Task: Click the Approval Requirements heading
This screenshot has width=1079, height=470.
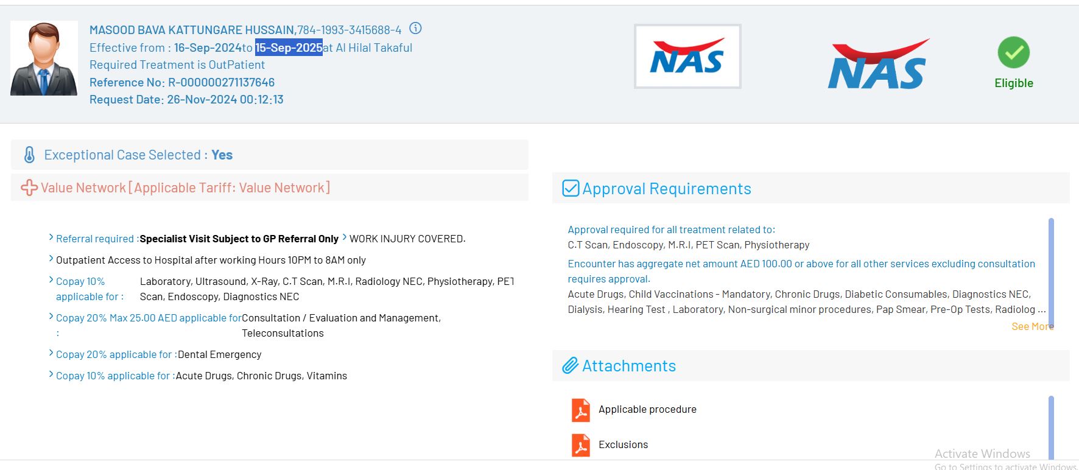Action: pos(667,189)
